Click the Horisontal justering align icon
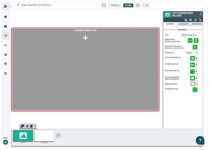The height and width of the screenshot is (150, 211). click(x=192, y=58)
